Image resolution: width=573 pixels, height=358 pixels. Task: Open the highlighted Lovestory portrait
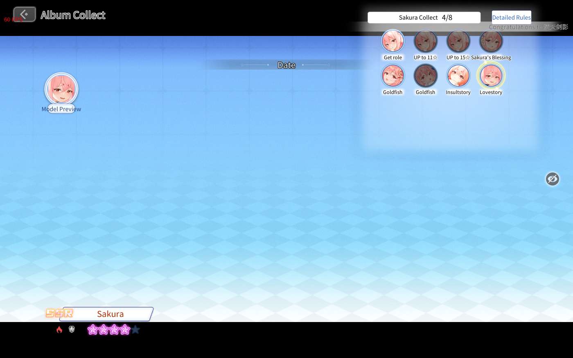coord(491,76)
